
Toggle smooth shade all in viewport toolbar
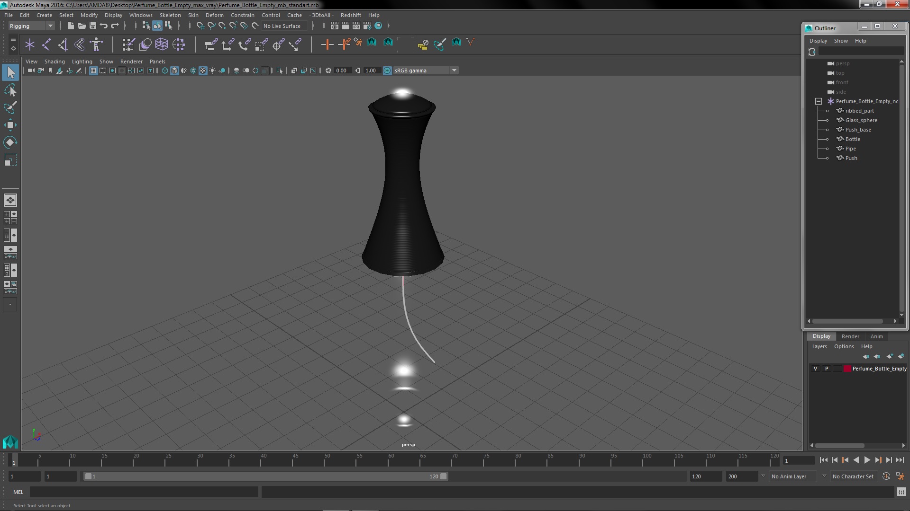[x=174, y=70]
